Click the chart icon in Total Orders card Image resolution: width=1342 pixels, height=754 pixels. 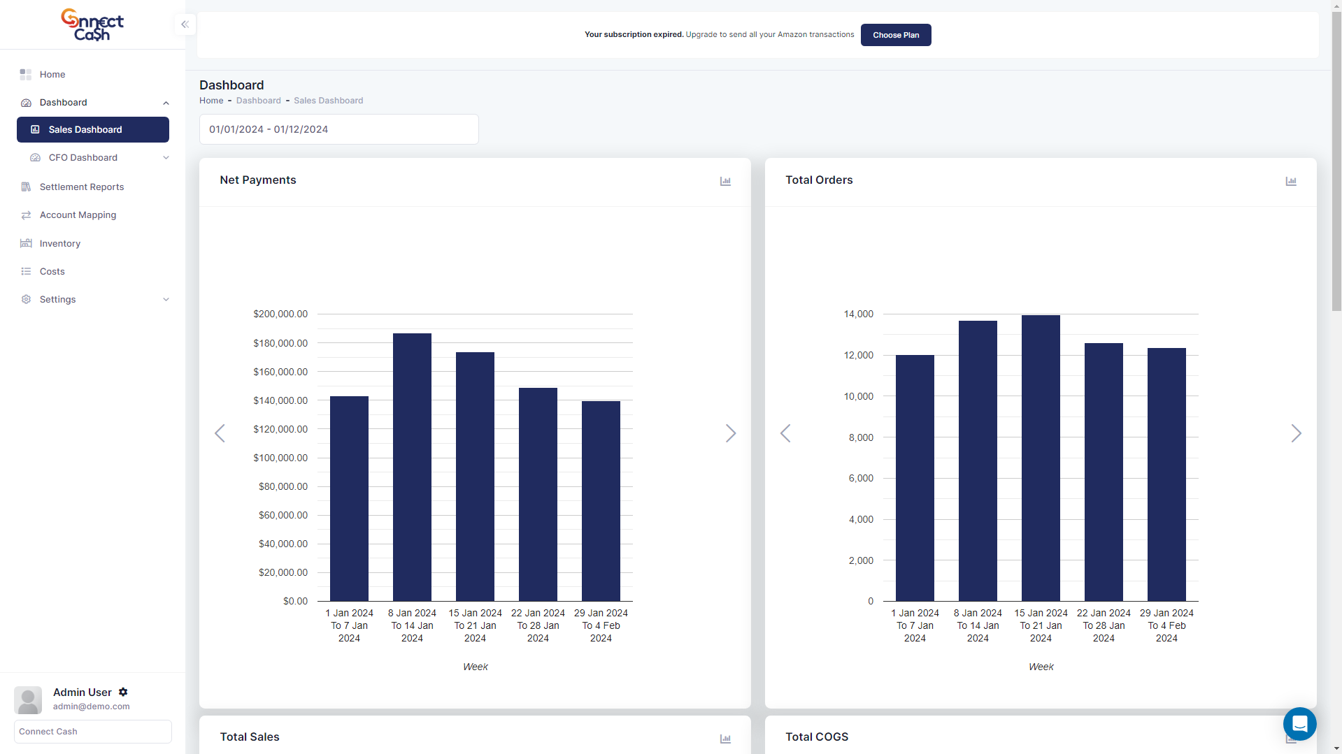click(1290, 181)
